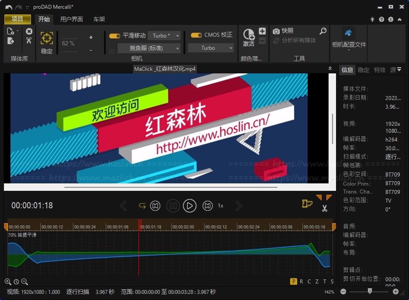Click the timeline zoom out magnifier
This screenshot has height=300, width=409.
point(24,282)
